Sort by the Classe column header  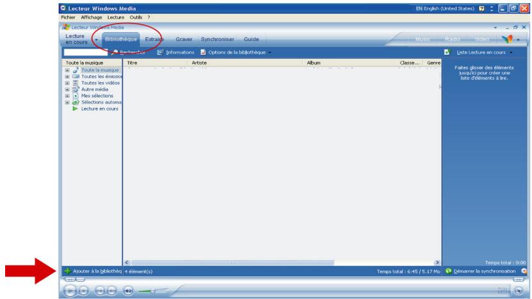(410, 63)
